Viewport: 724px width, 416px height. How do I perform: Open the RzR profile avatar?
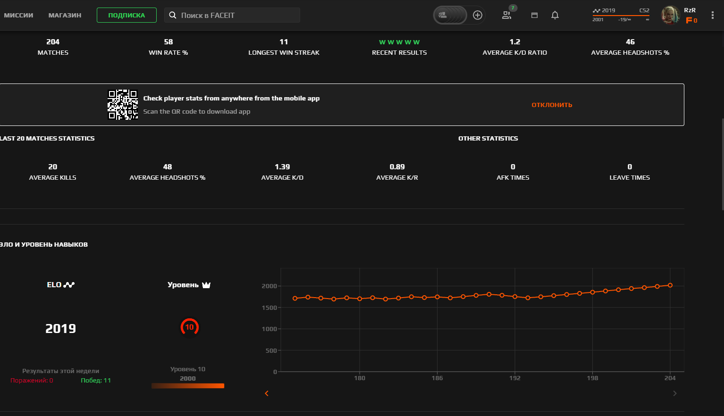click(670, 15)
